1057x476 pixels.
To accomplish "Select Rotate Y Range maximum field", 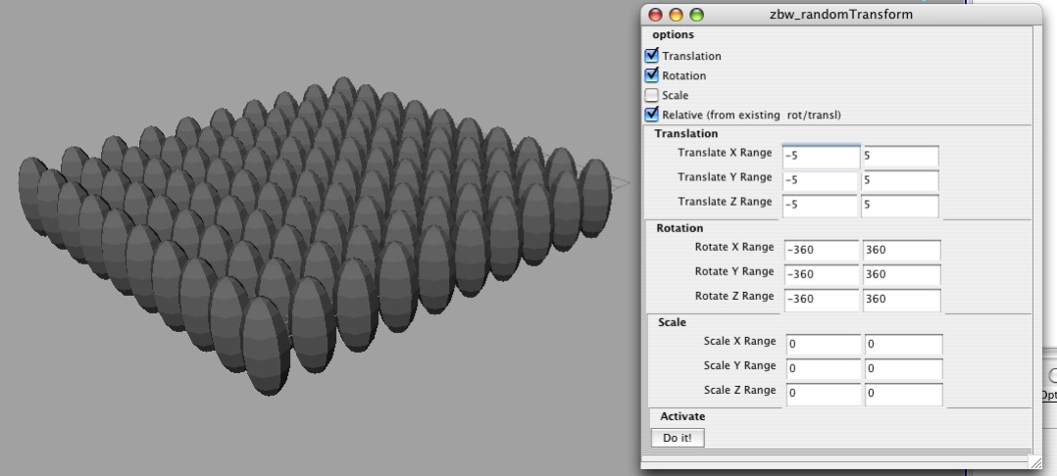I will point(901,274).
